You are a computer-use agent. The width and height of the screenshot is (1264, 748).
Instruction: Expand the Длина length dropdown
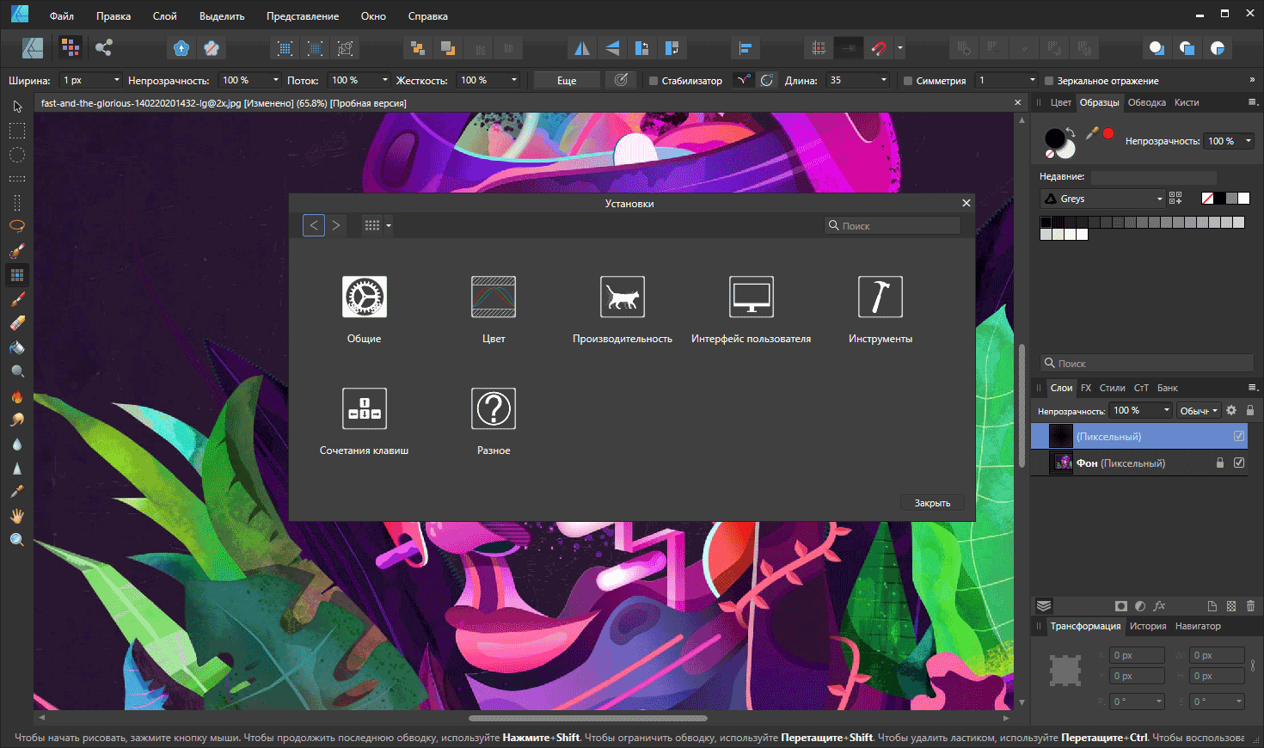pyautogui.click(x=883, y=80)
